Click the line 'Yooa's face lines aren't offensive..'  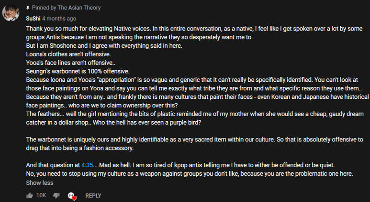(71, 63)
